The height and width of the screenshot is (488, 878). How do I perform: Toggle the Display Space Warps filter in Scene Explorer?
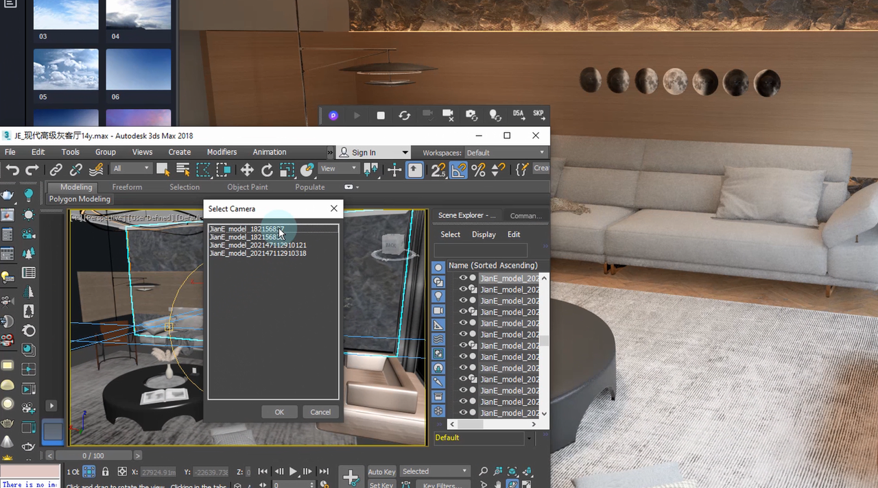click(x=438, y=339)
